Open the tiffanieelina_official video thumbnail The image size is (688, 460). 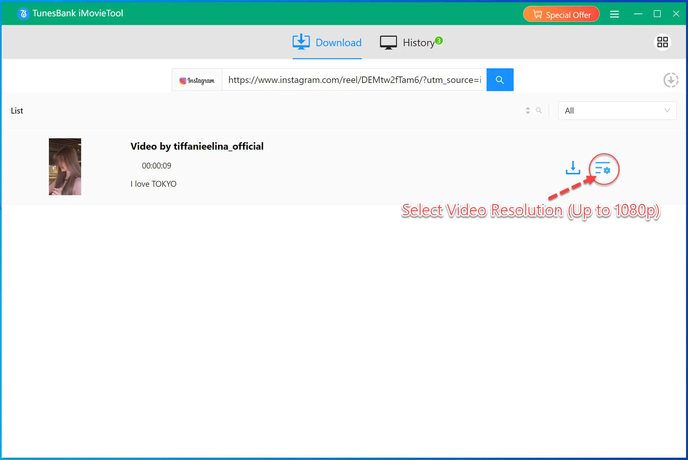pyautogui.click(x=65, y=167)
